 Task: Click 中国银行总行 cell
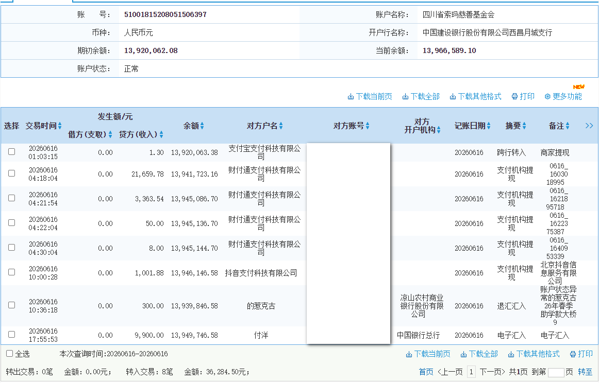418,335
